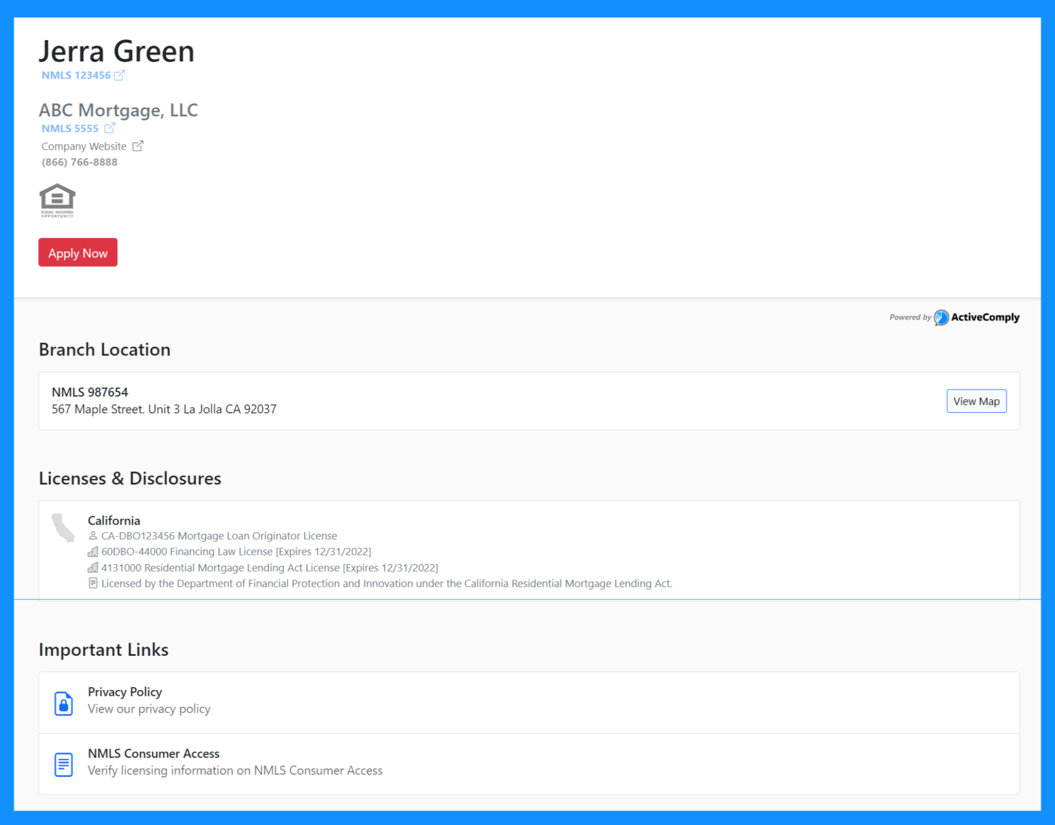
Task: Click the NMLS Consumer Access document icon
Action: click(63, 764)
